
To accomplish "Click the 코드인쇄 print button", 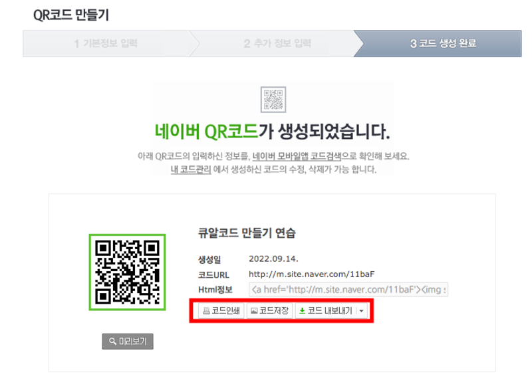I will click(x=221, y=311).
